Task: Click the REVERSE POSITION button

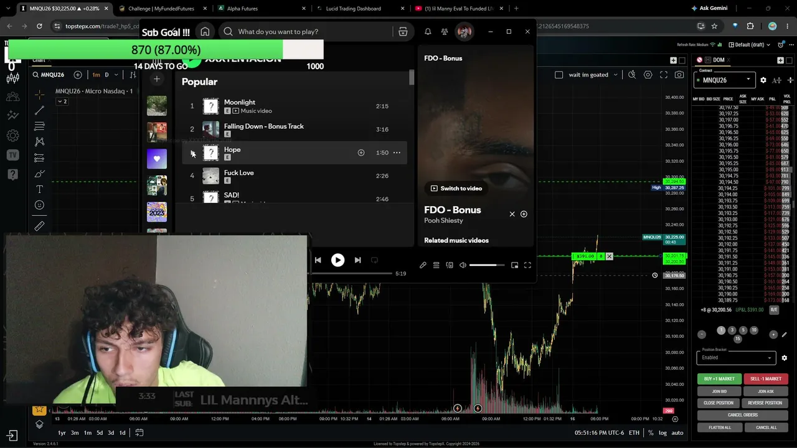Action: point(766,403)
